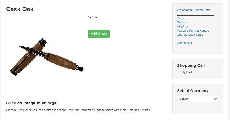The height and width of the screenshot is (120, 230).
Task: Open the Contact Us page
Action: pos(184,43)
